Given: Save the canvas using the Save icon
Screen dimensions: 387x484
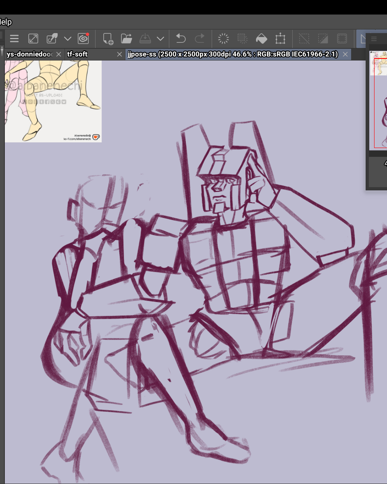Looking at the screenshot, I should click(x=145, y=39).
